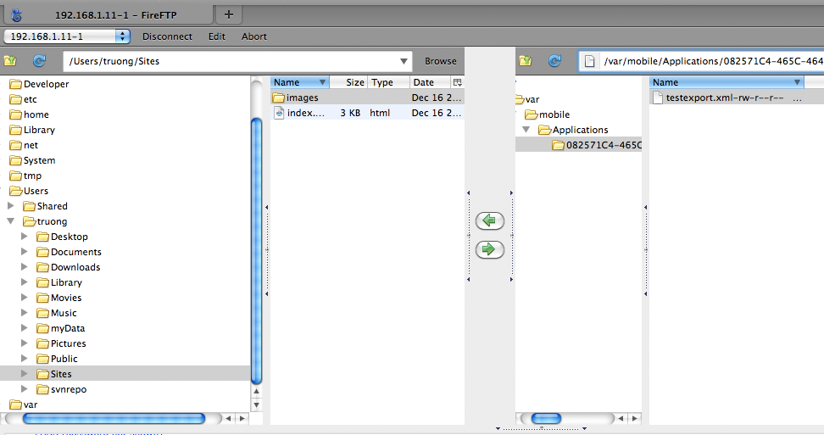This screenshot has height=435, width=824.
Task: Expand the svnrepo folder
Action: [25, 388]
